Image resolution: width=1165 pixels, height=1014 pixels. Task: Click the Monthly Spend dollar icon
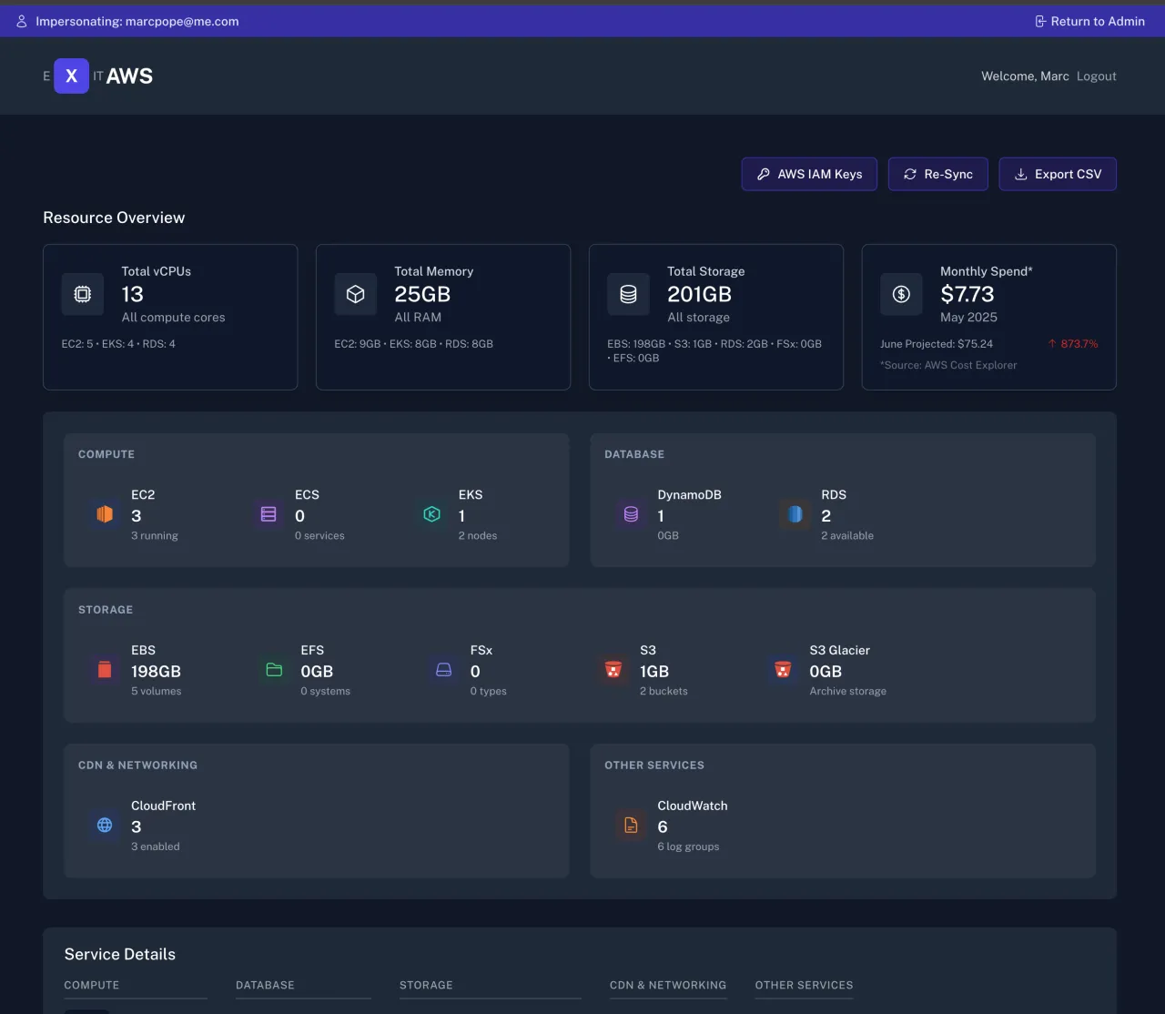tap(901, 294)
